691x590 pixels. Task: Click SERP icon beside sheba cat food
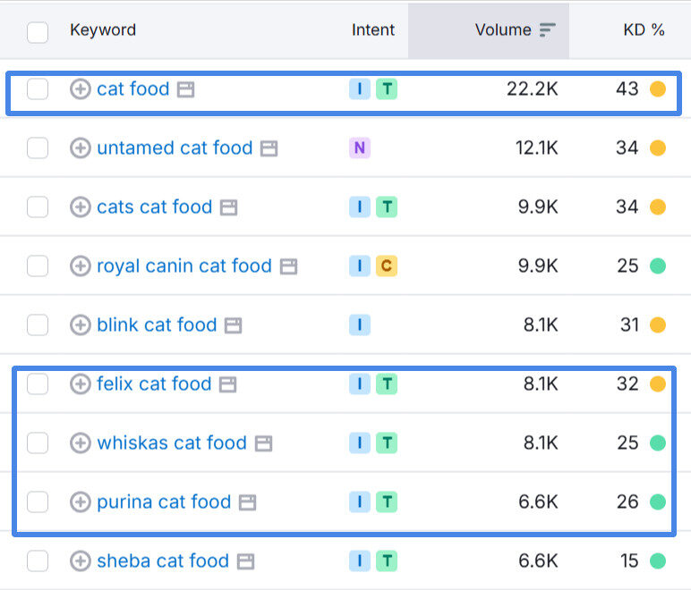point(246,561)
